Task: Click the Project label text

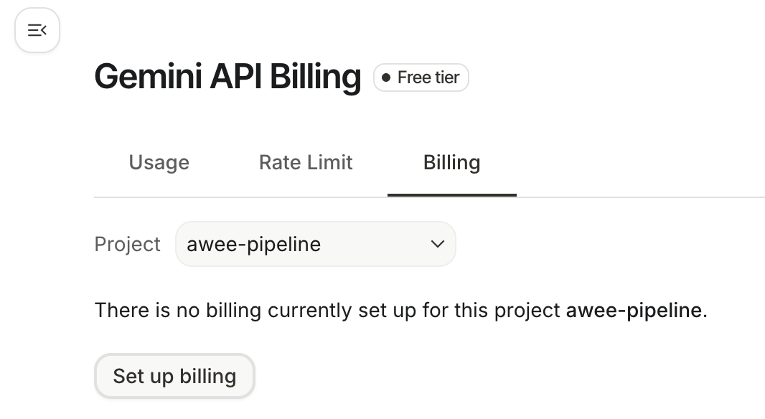Action: tap(127, 245)
